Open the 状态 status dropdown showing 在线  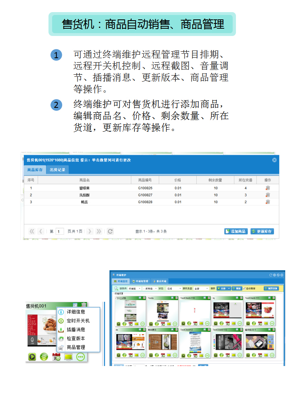click(175, 288)
